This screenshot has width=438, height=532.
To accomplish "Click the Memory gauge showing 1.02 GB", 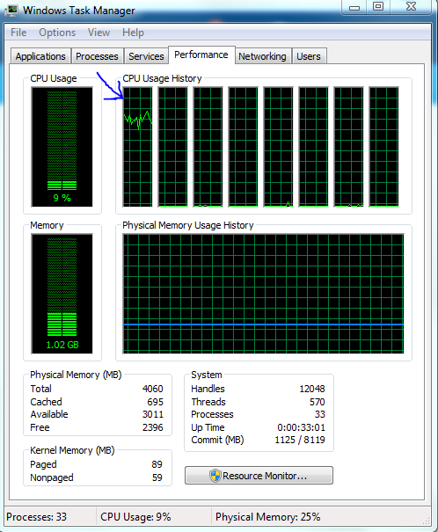I will pos(62,294).
